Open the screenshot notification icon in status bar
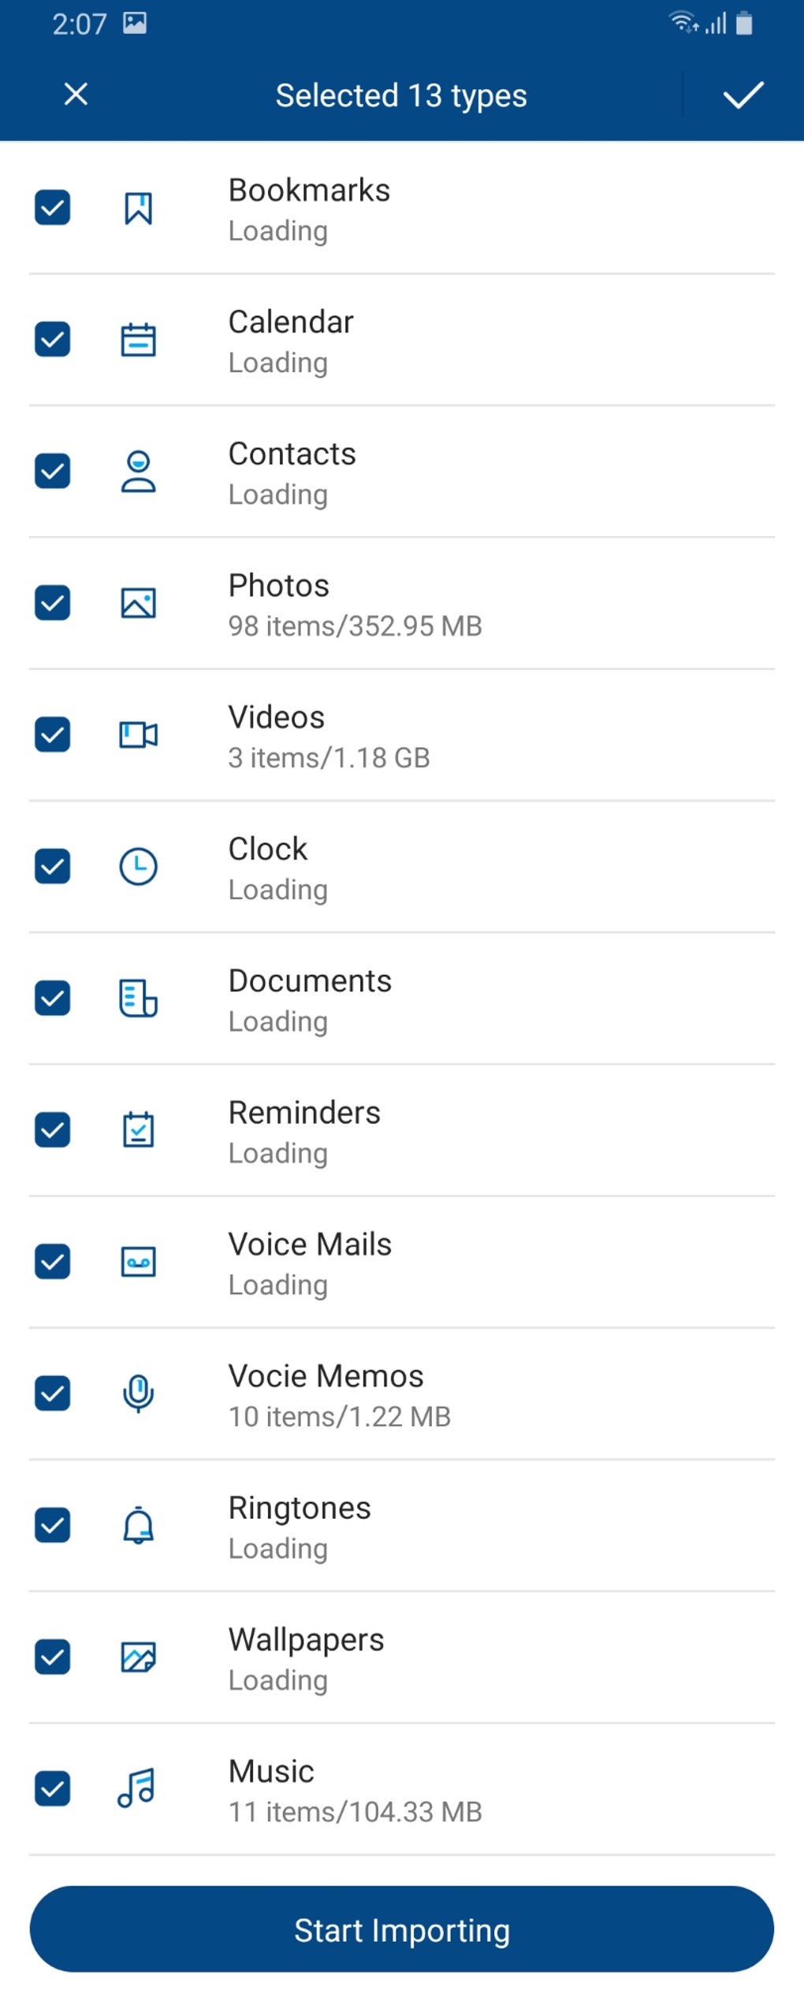Screen dimensions: 804x2012 [x=135, y=24]
